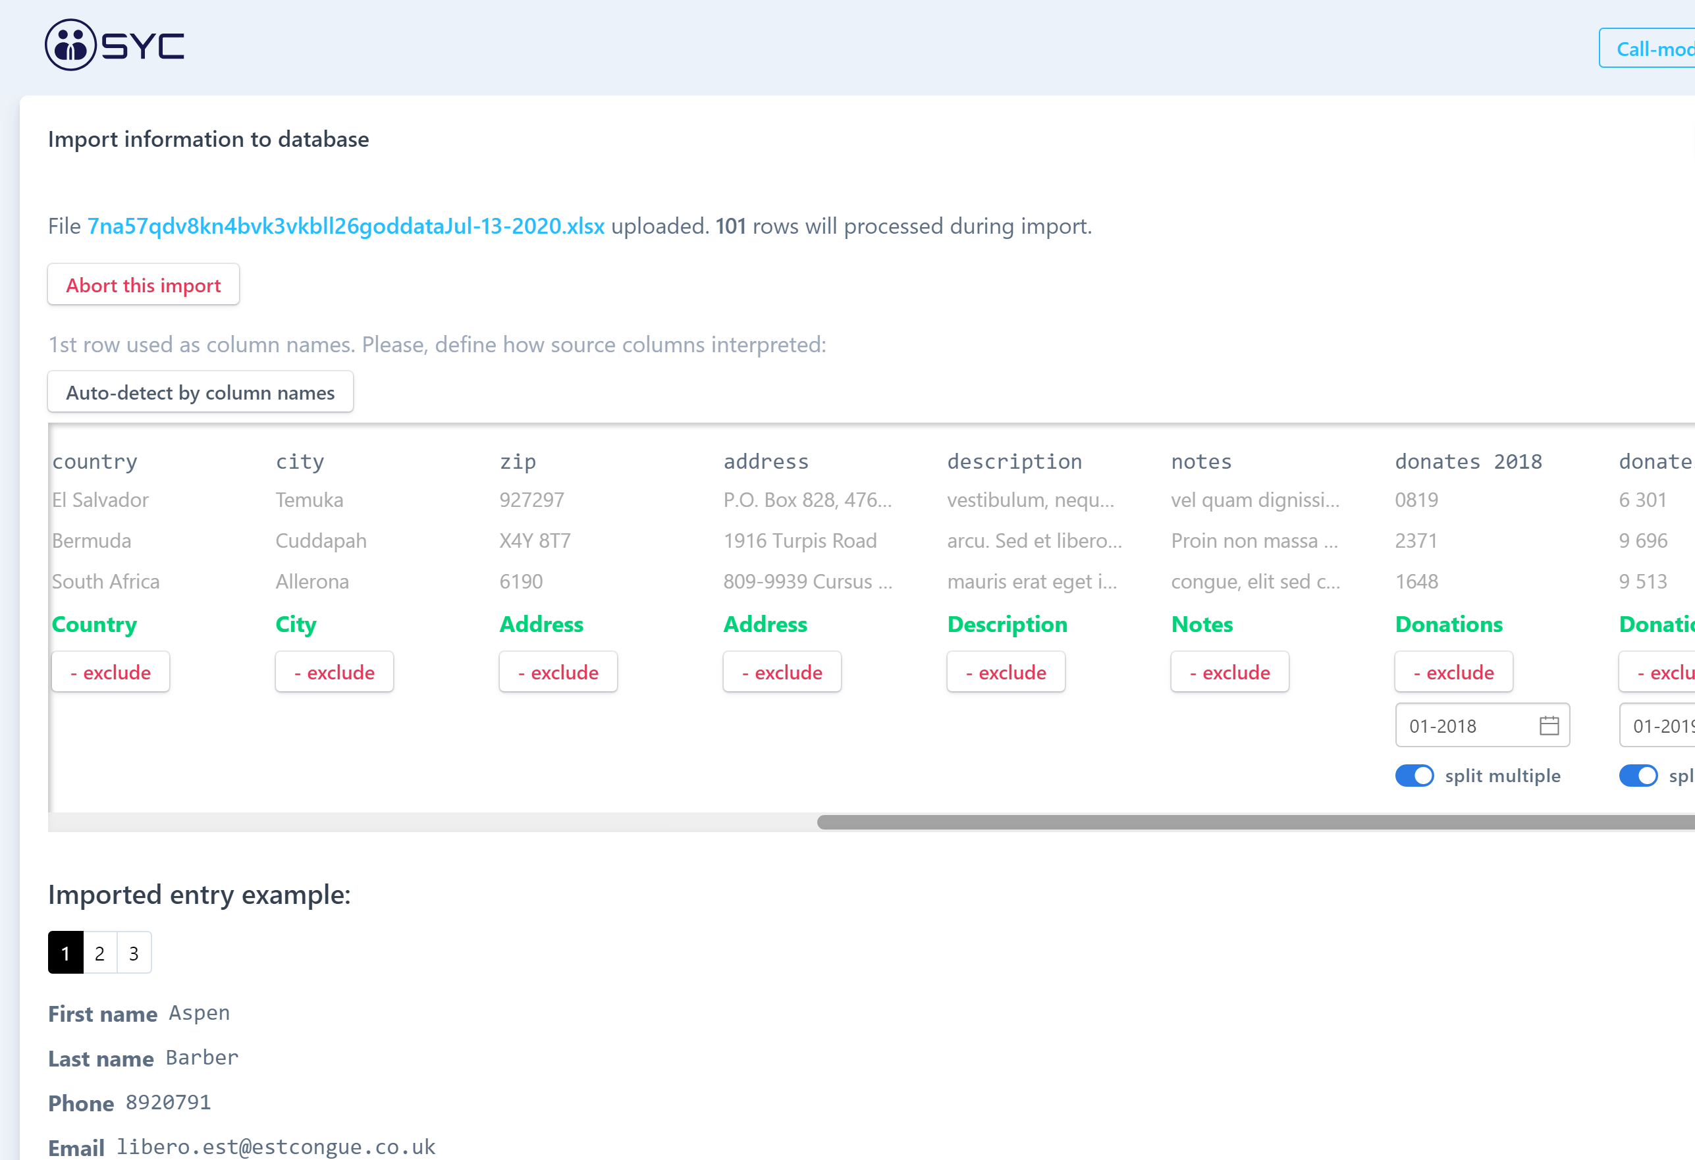The height and width of the screenshot is (1160, 1695).
Task: Click the SYC logo
Action: click(x=114, y=45)
